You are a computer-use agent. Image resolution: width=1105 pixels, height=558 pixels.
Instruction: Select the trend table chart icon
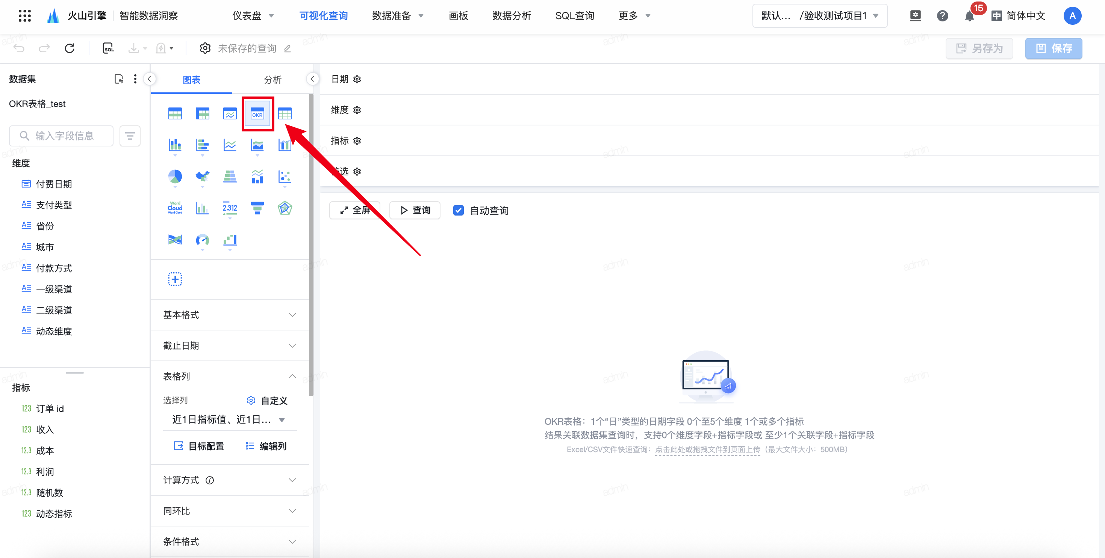pos(230,114)
